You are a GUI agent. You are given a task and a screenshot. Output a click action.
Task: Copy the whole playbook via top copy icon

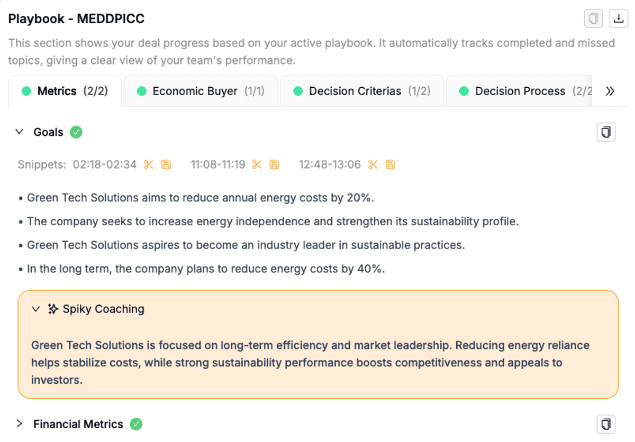pos(594,19)
